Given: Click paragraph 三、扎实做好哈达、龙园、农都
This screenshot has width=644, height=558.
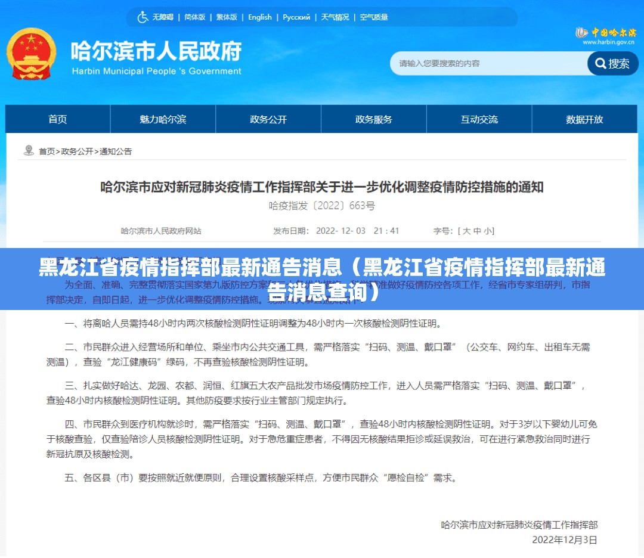Looking at the screenshot, I should (316, 393).
